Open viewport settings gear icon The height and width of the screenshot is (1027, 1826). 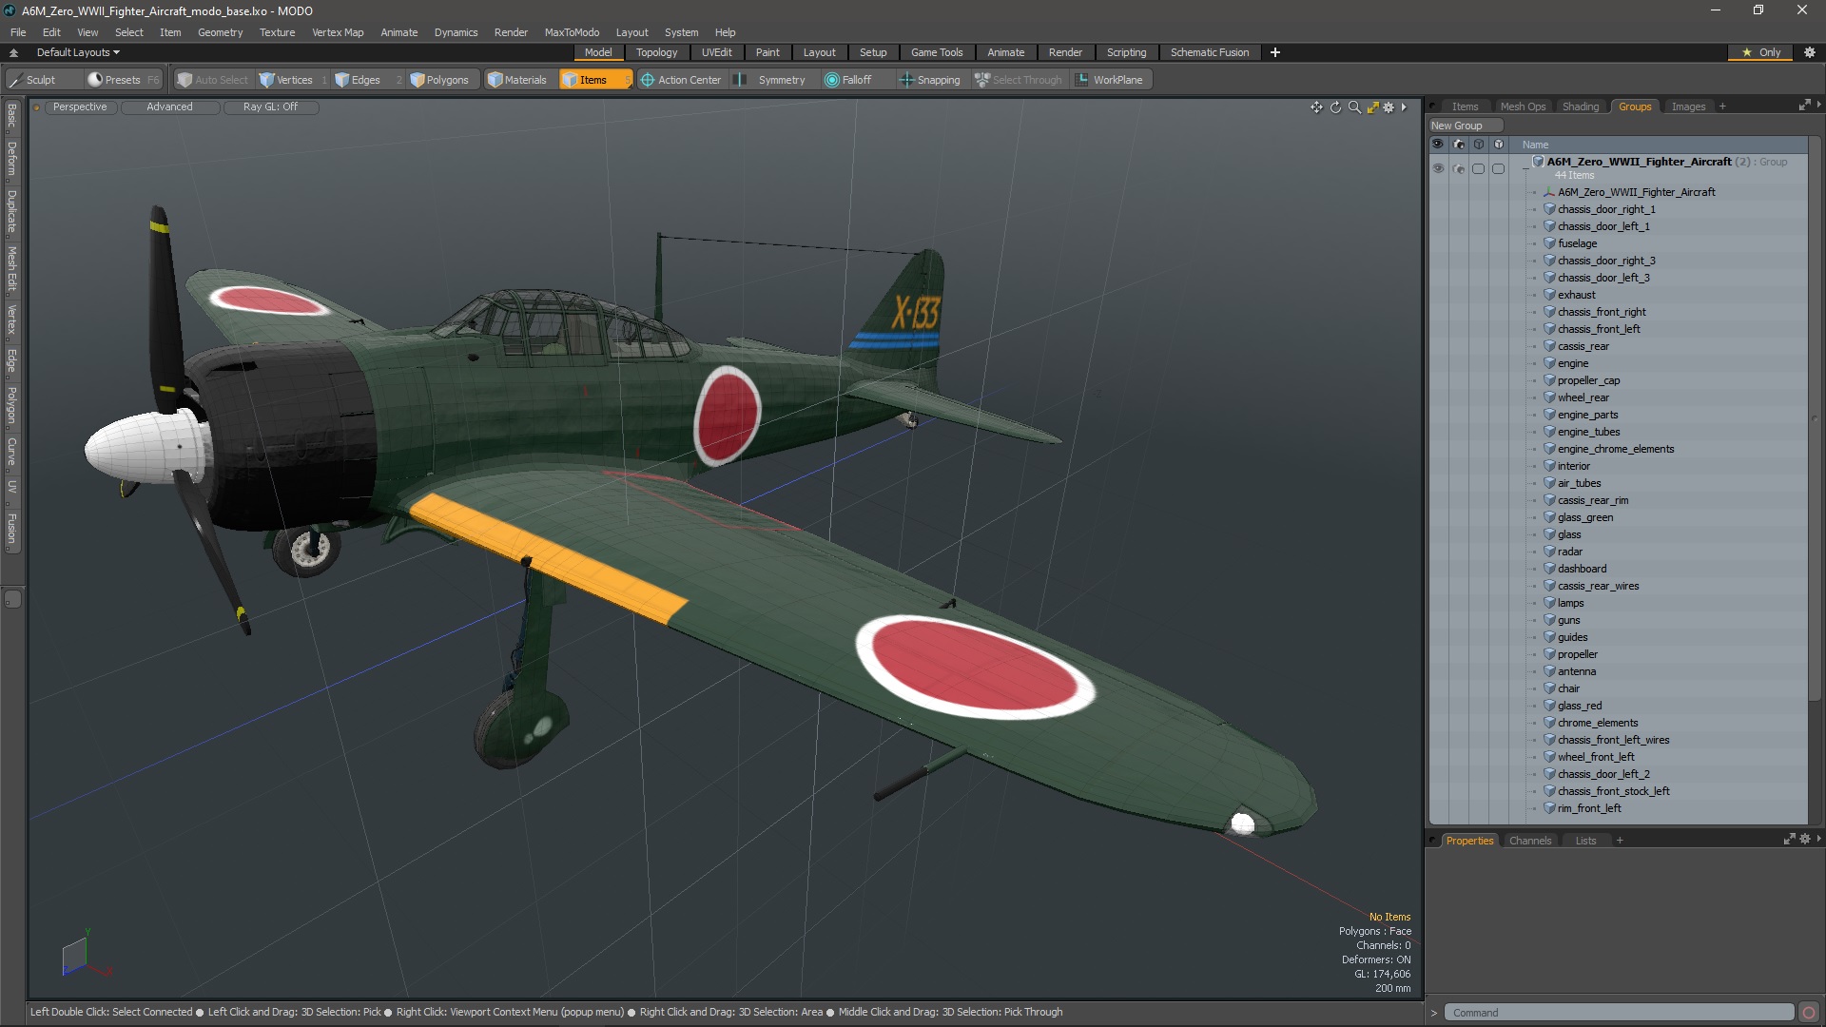(x=1389, y=107)
